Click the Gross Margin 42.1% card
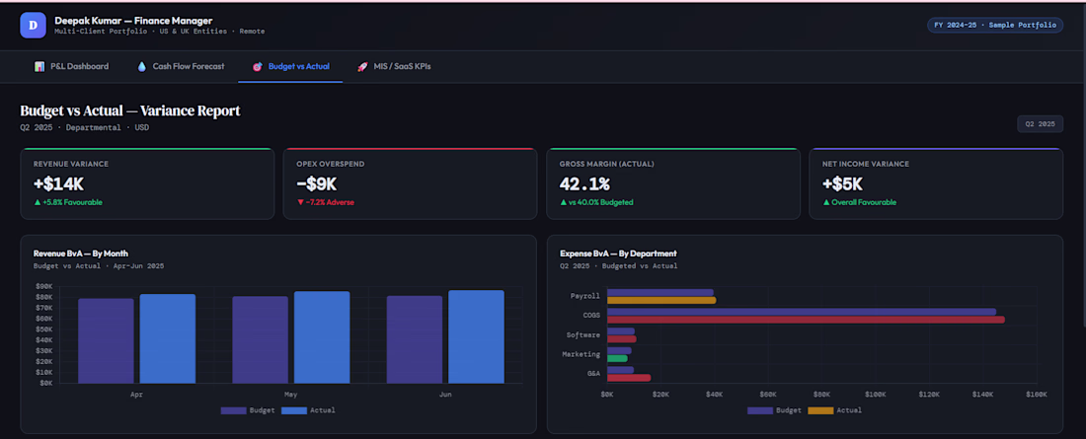The height and width of the screenshot is (439, 1086). click(673, 183)
